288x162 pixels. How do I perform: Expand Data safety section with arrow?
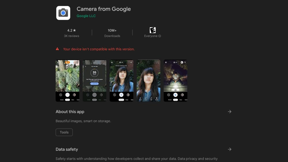(x=230, y=149)
